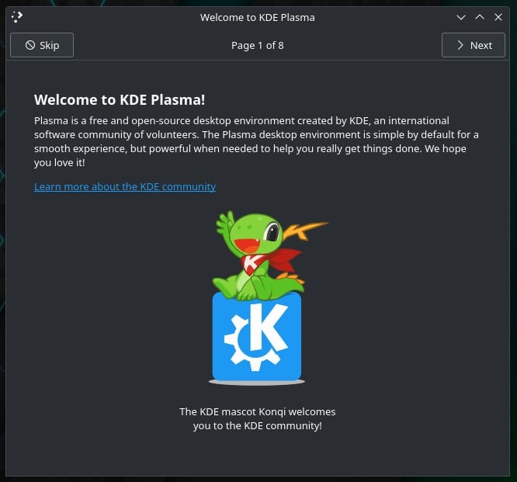Click the KDE Plasma app icon in titlebar
The width and height of the screenshot is (517, 482).
[x=17, y=17]
